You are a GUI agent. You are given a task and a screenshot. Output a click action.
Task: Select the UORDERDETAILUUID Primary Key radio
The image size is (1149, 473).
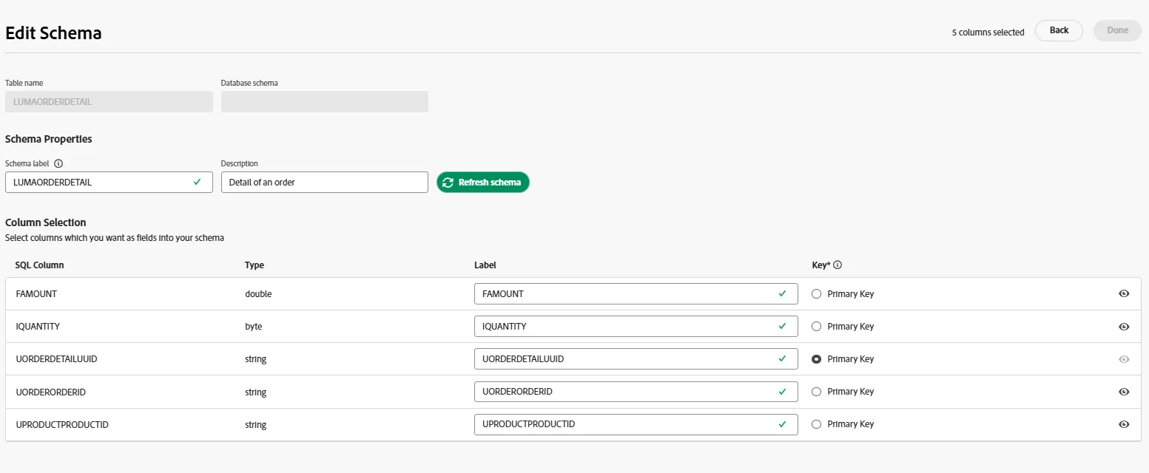[817, 359]
